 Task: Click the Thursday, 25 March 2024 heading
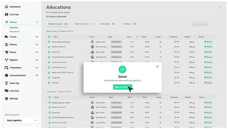tap(59, 92)
